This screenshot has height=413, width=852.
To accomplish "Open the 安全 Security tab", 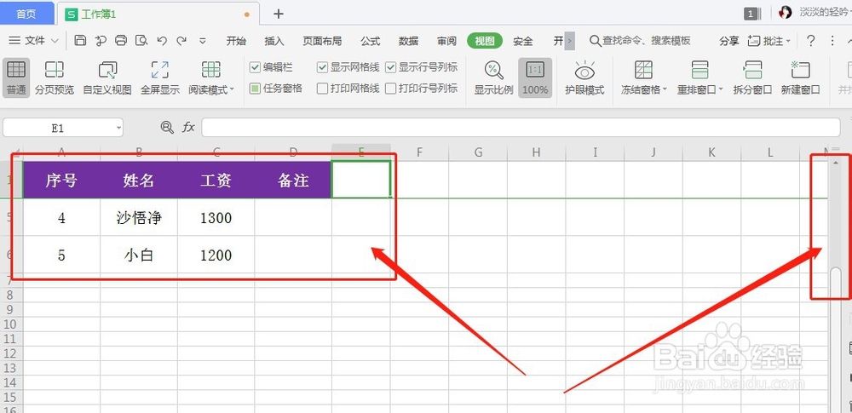I will pos(523,41).
